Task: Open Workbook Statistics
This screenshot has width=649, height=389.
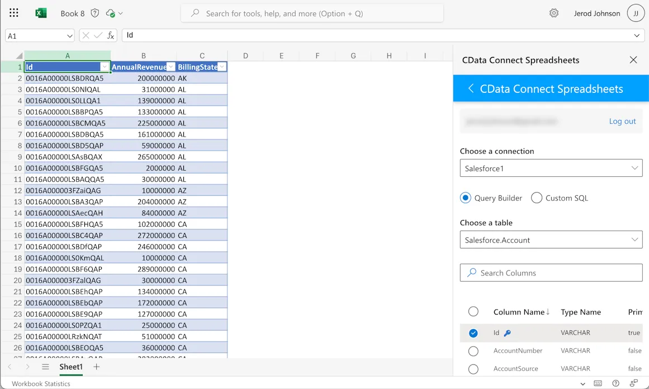Action: coord(40,383)
